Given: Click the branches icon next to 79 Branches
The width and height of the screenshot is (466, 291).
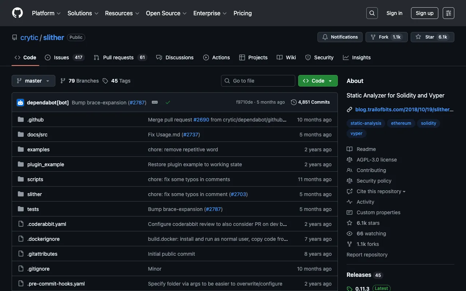Looking at the screenshot, I should click(62, 80).
